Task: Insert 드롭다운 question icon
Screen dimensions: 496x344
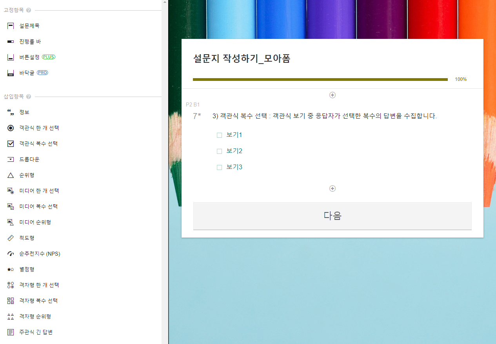Action: pyautogui.click(x=11, y=159)
